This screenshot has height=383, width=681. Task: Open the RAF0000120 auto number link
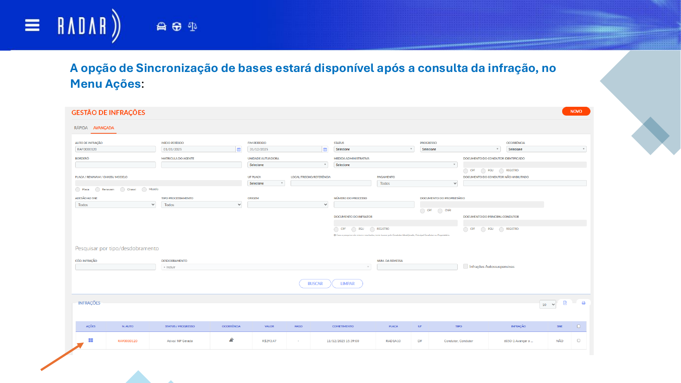128,341
